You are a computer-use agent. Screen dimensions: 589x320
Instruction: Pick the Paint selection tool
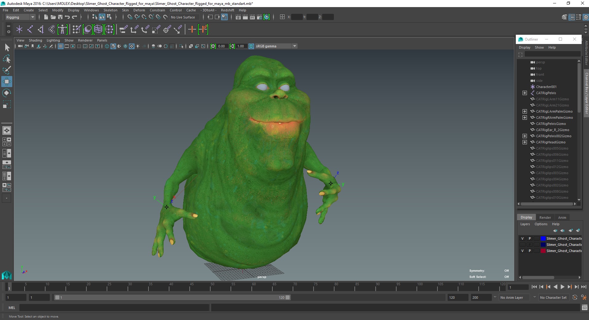[7, 70]
